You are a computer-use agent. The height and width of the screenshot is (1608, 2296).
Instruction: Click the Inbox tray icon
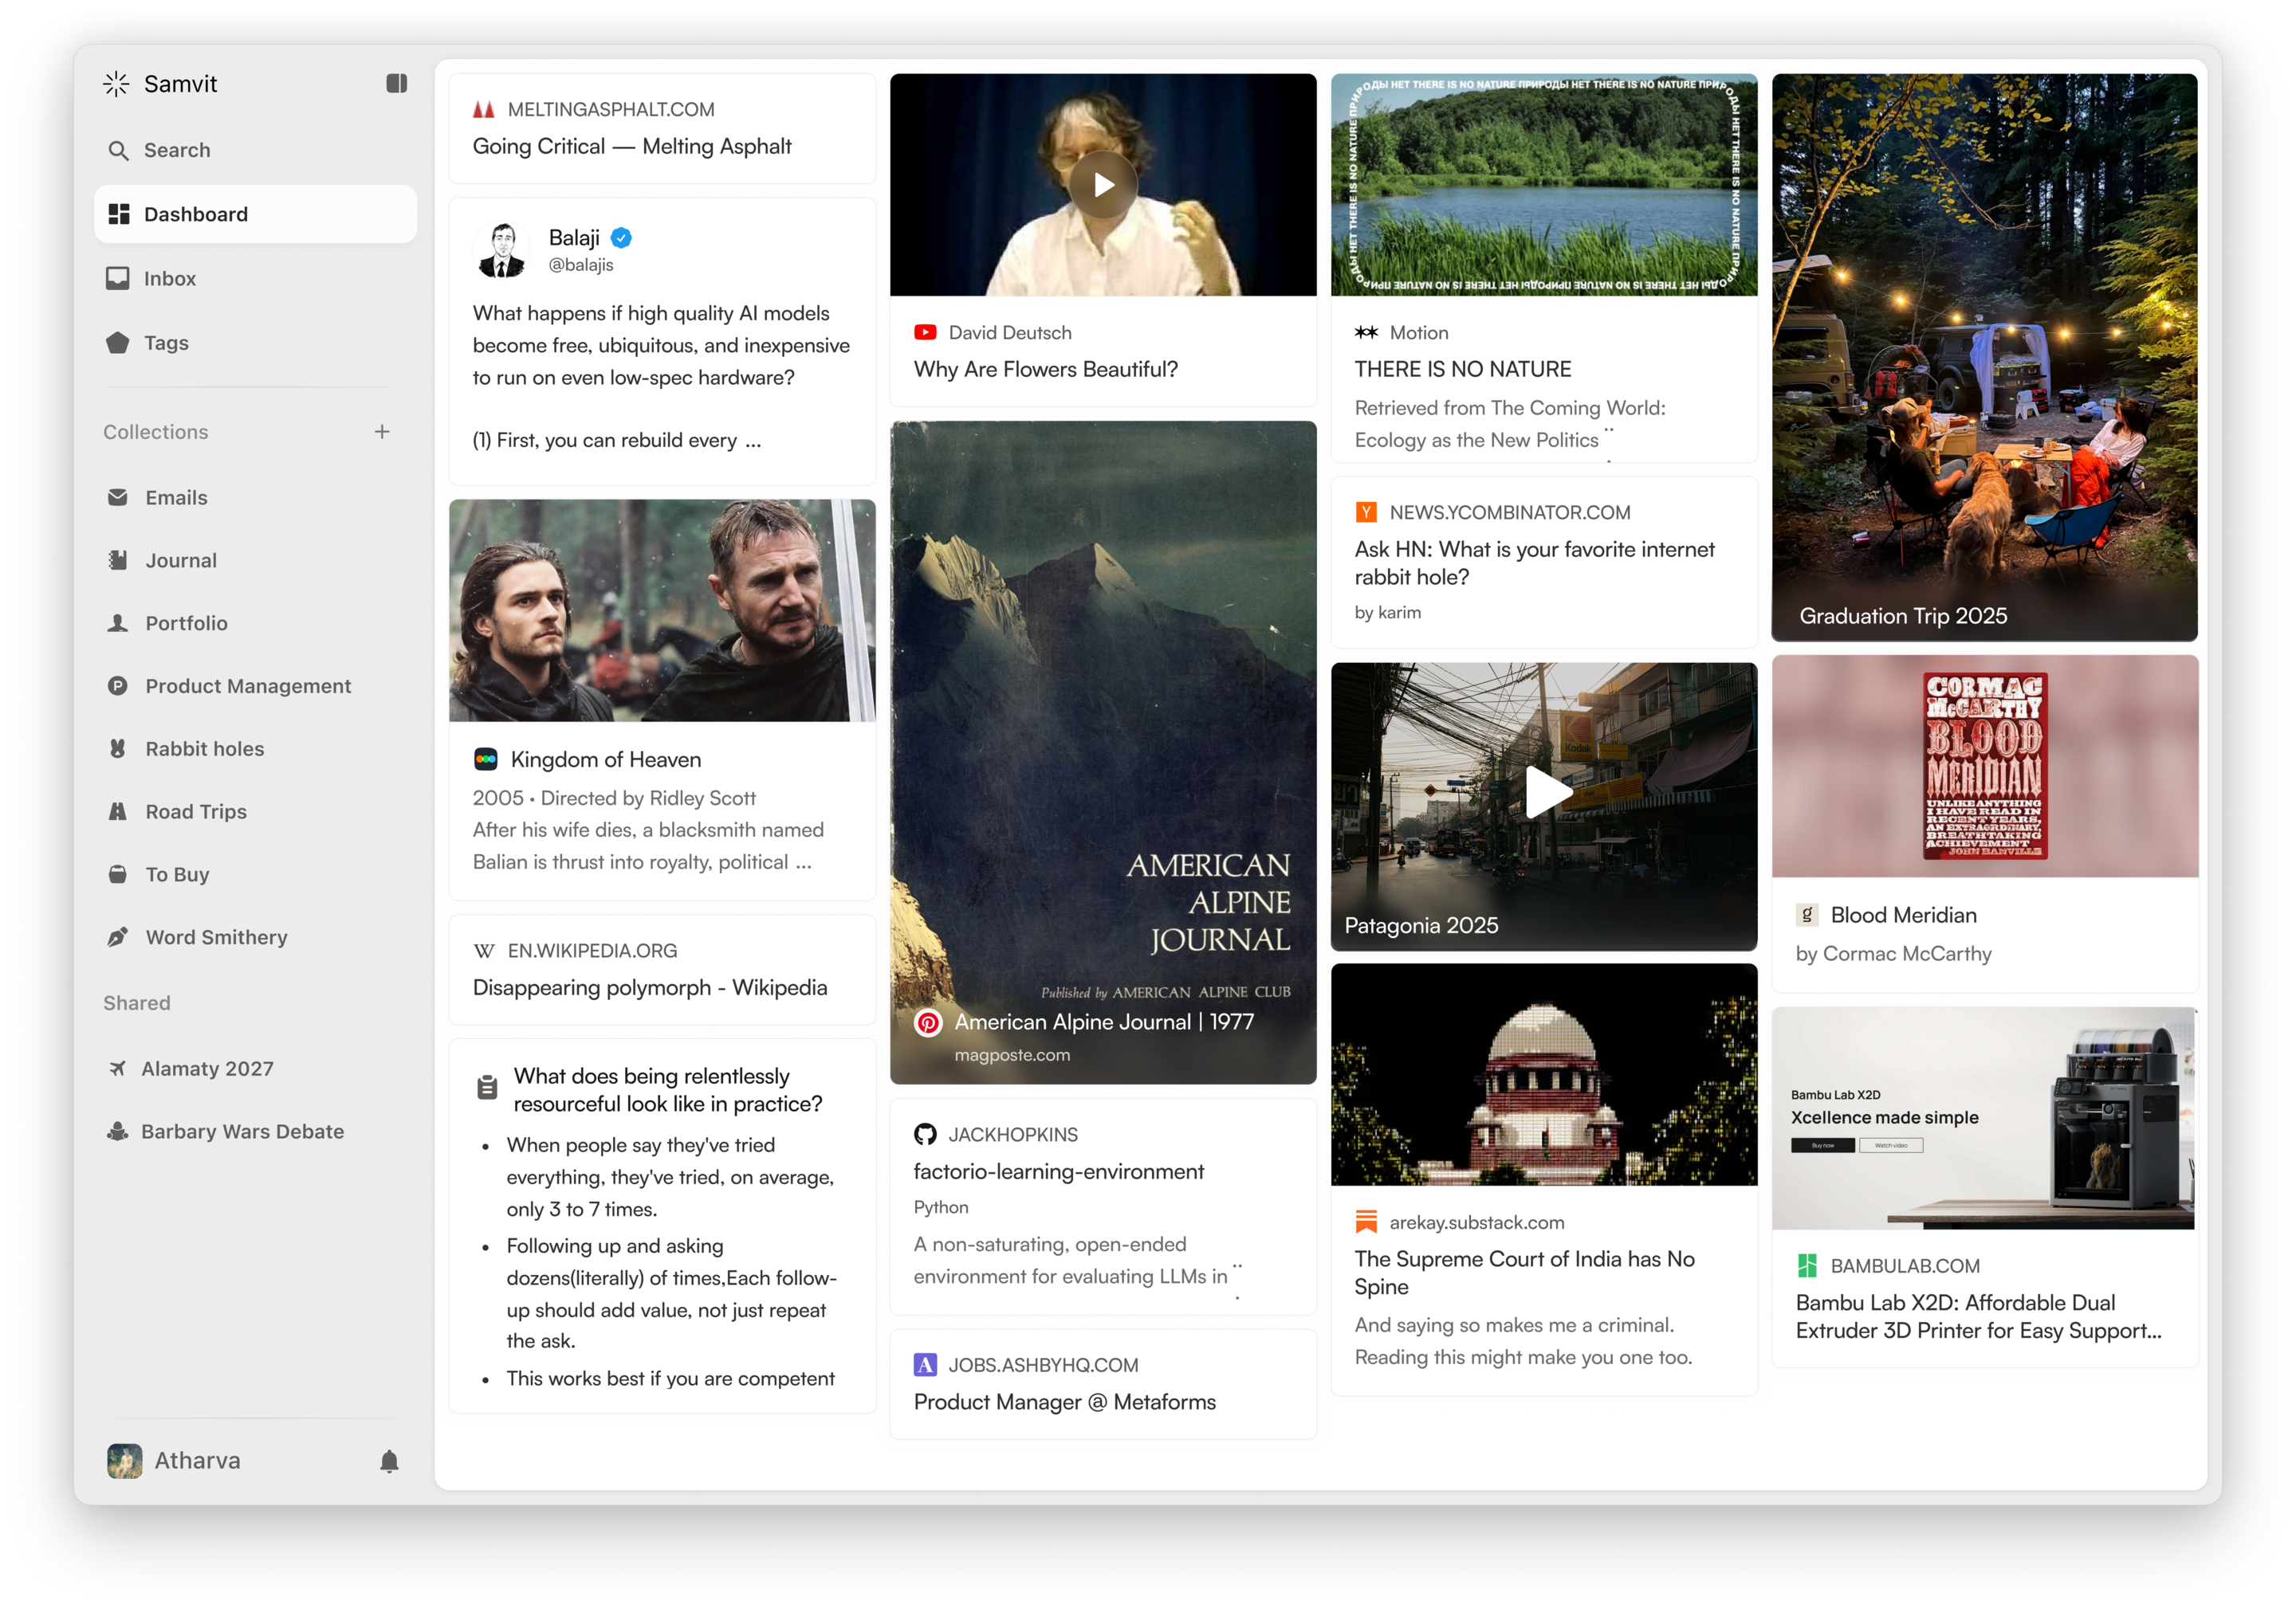click(x=118, y=278)
